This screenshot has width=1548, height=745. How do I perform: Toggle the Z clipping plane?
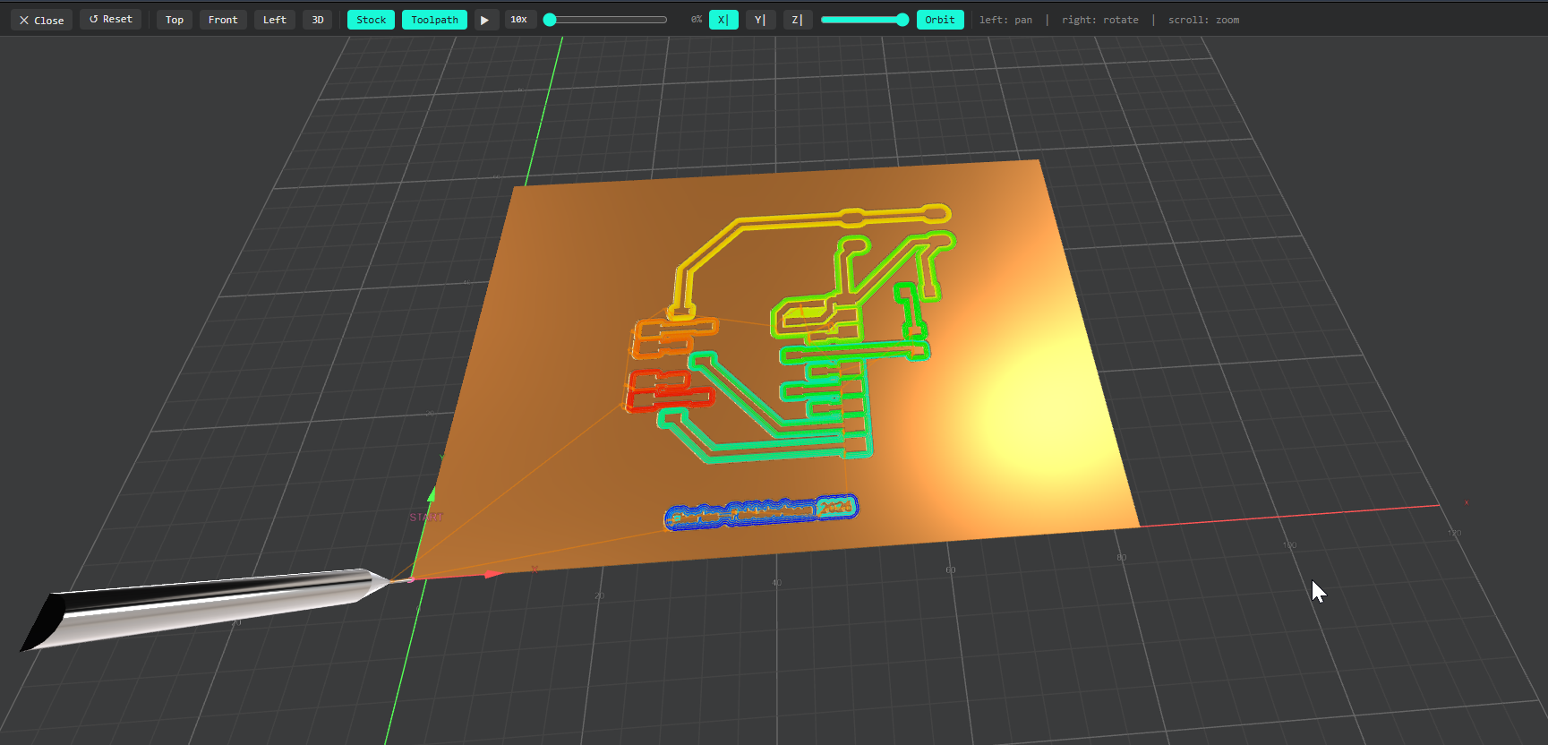797,20
